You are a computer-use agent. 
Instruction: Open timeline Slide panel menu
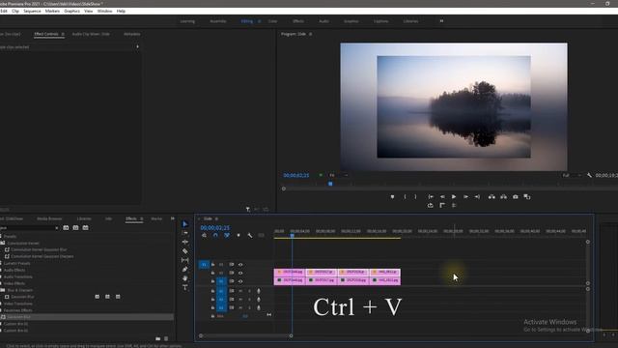(x=216, y=219)
